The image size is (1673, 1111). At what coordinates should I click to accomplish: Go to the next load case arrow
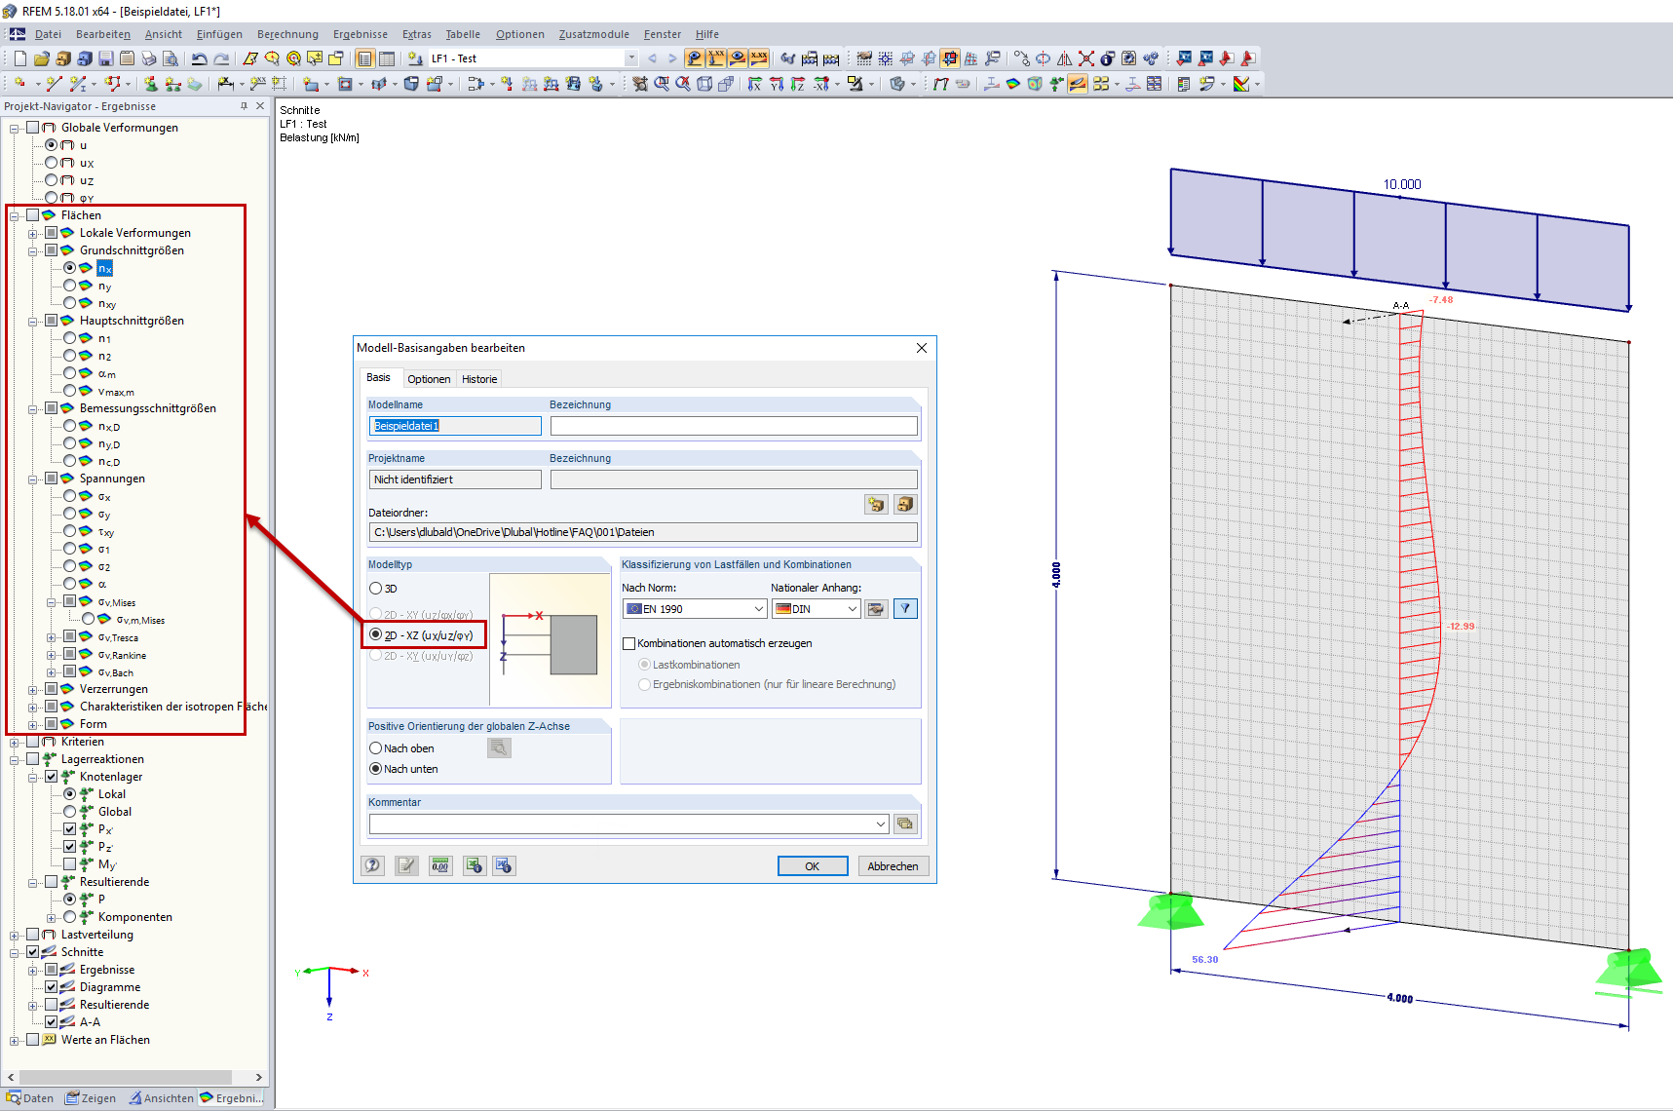point(672,58)
